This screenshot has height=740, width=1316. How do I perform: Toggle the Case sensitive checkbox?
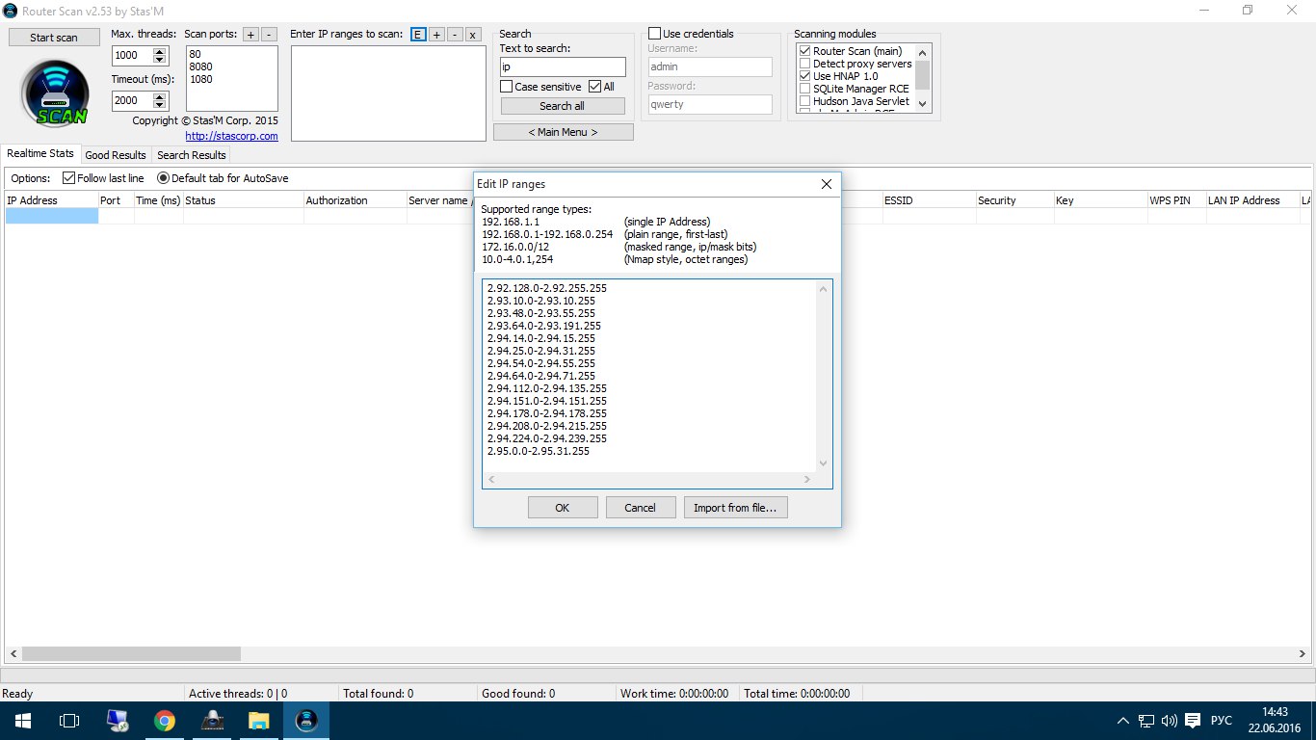click(x=506, y=87)
